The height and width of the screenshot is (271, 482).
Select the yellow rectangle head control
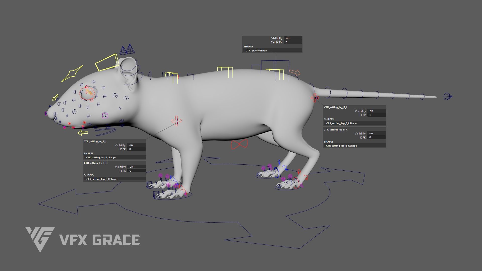[x=107, y=62]
